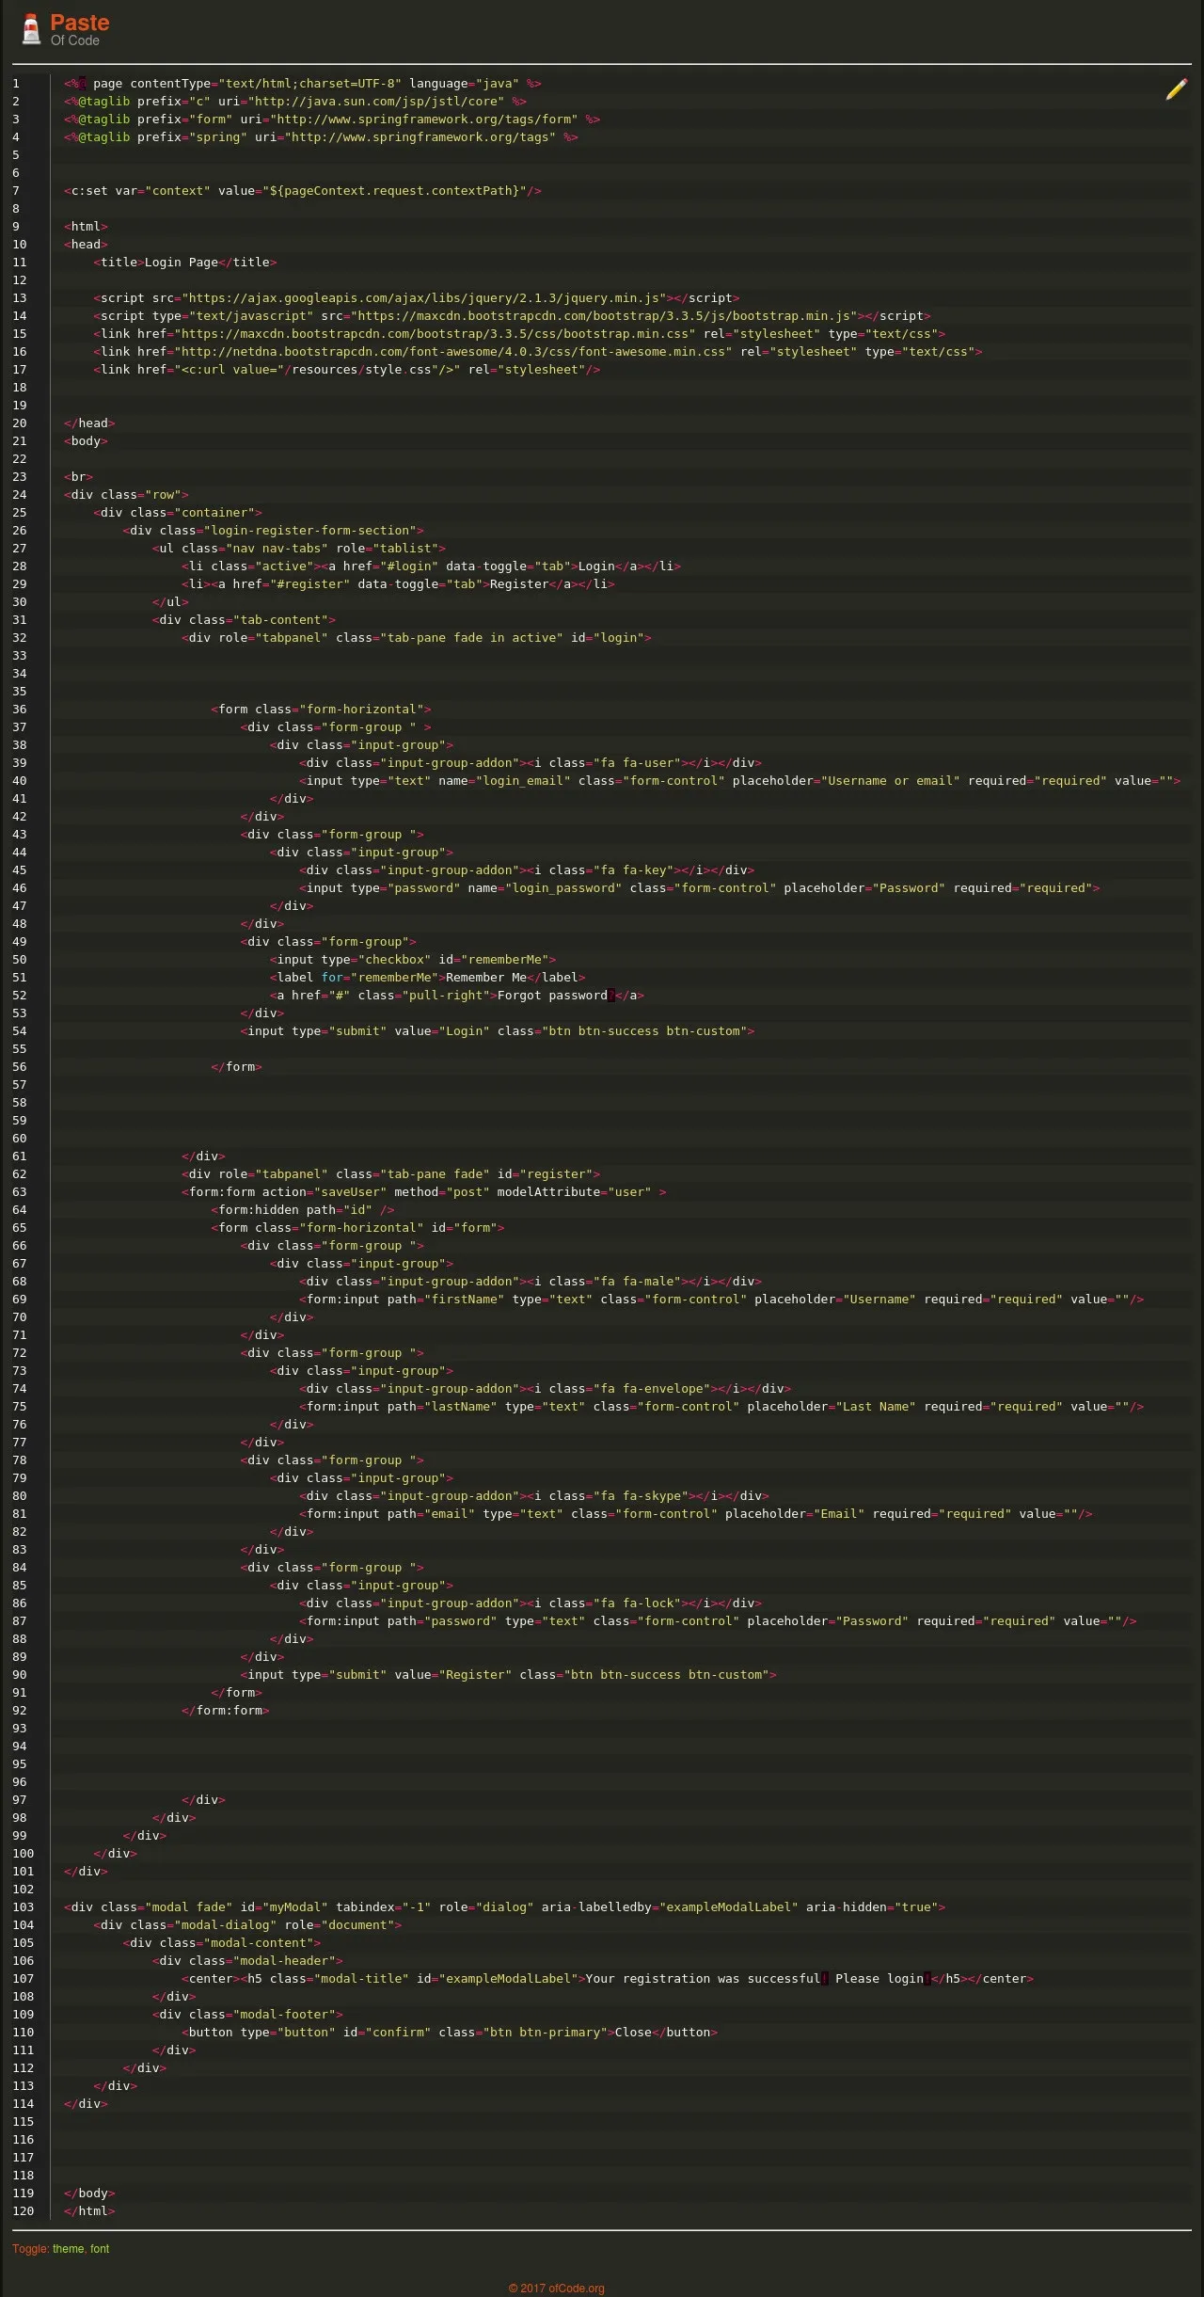Click the "modal-header" class string

284,1961
